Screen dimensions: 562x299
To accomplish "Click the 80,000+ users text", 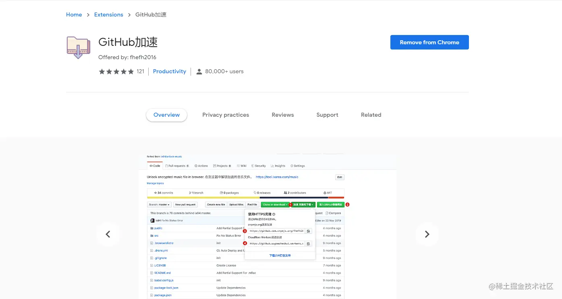I will tap(224, 71).
